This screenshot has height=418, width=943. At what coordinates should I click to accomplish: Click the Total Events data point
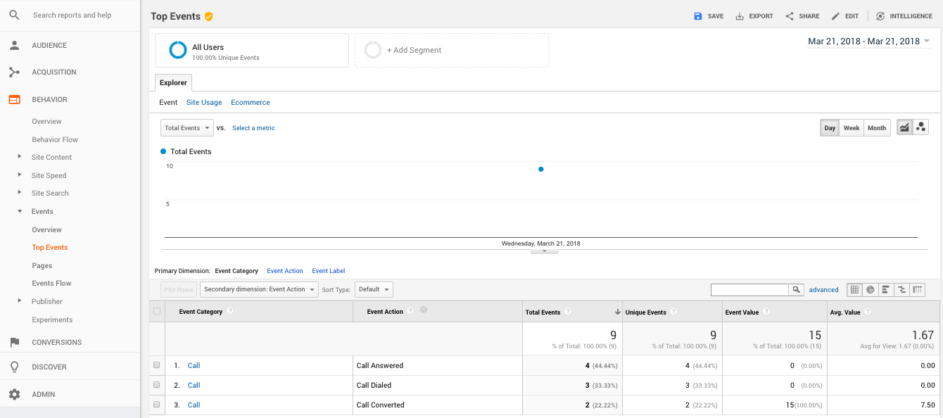tap(540, 169)
